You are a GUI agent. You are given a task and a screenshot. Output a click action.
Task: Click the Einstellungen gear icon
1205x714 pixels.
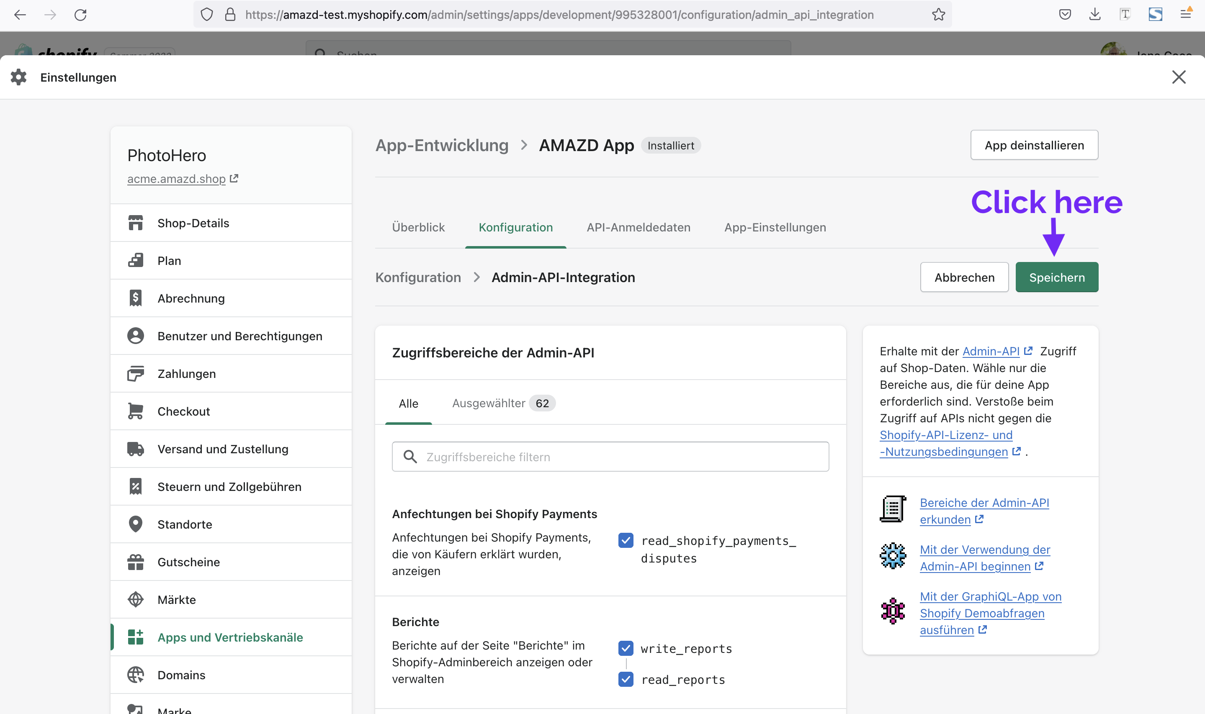(x=19, y=77)
